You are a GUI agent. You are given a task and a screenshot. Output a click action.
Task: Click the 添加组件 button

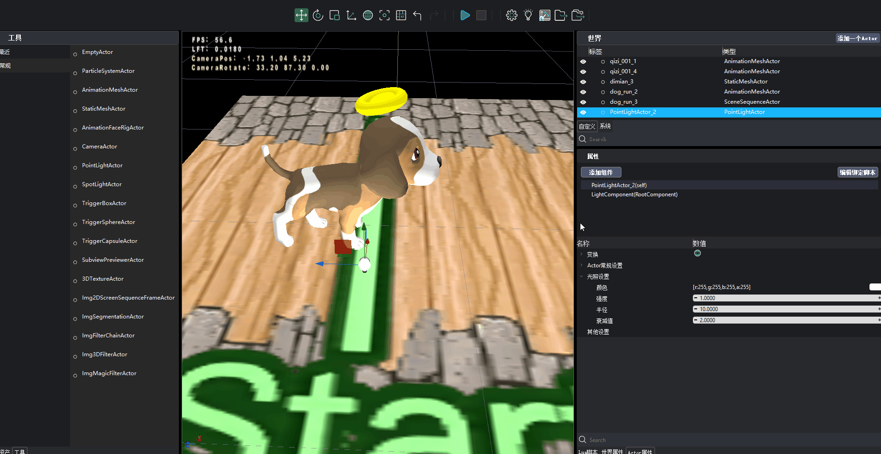(601, 172)
